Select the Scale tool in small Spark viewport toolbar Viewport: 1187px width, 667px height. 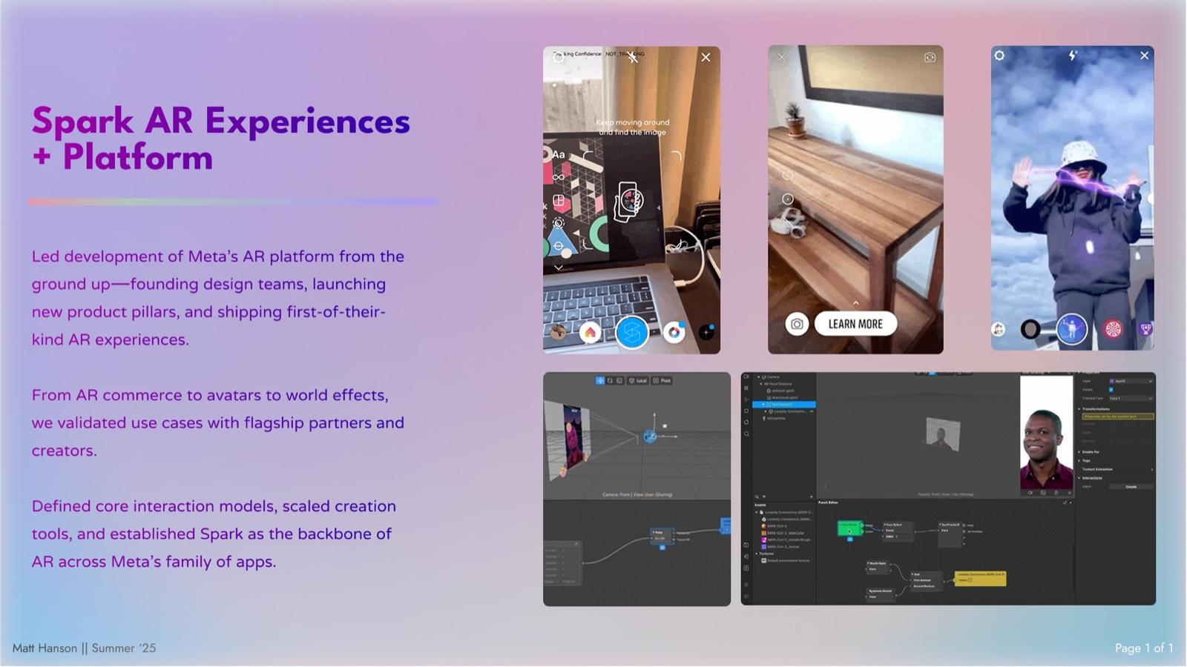pyautogui.click(x=619, y=380)
